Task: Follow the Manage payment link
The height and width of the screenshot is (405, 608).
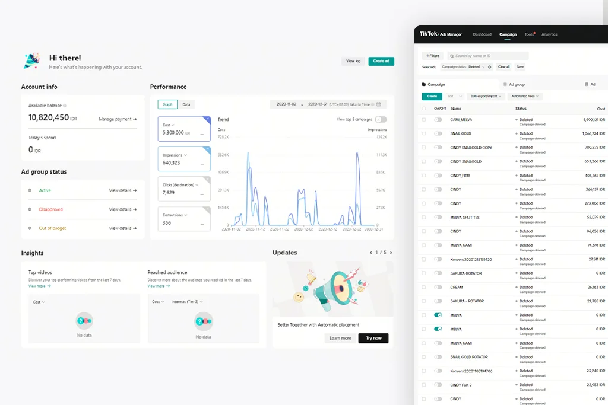Action: tap(118, 119)
